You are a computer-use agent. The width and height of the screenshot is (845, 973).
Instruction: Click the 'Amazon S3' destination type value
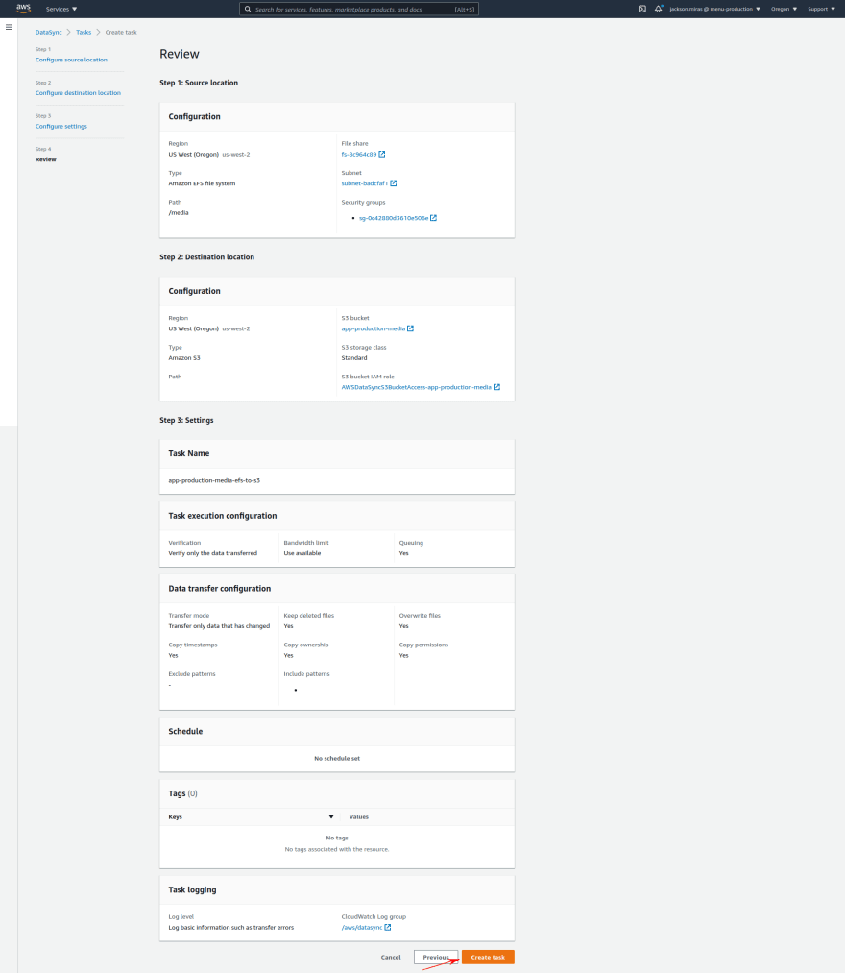(x=184, y=358)
